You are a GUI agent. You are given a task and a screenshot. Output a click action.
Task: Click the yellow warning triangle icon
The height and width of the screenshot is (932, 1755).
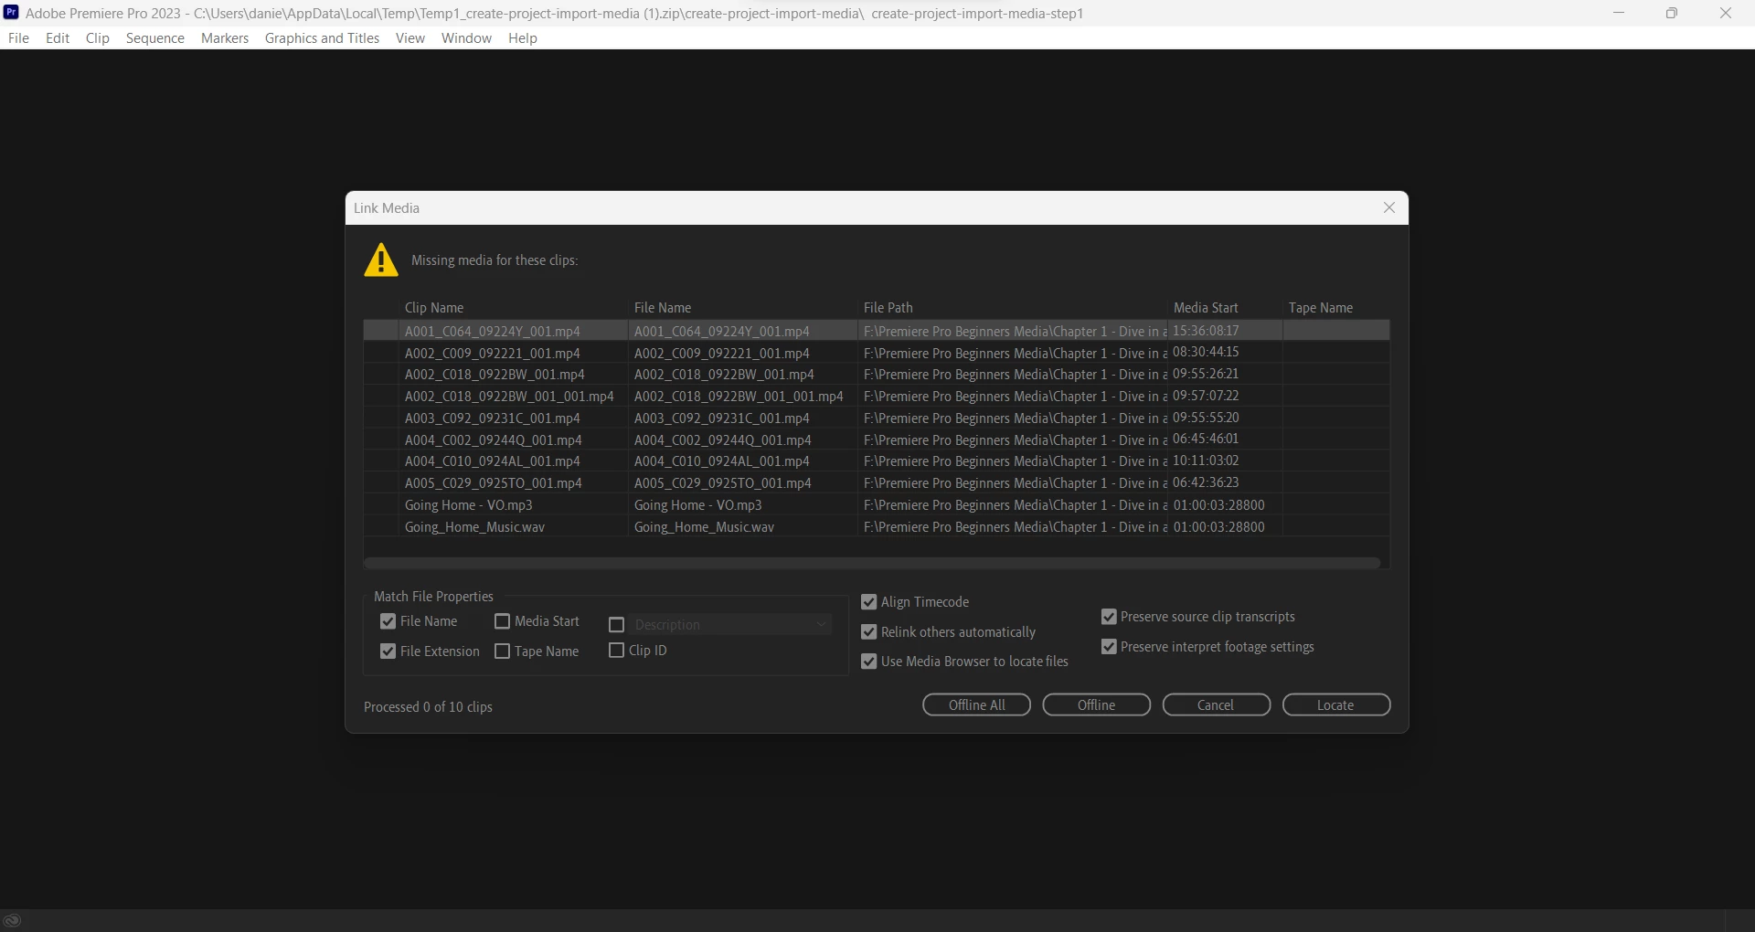tap(381, 260)
